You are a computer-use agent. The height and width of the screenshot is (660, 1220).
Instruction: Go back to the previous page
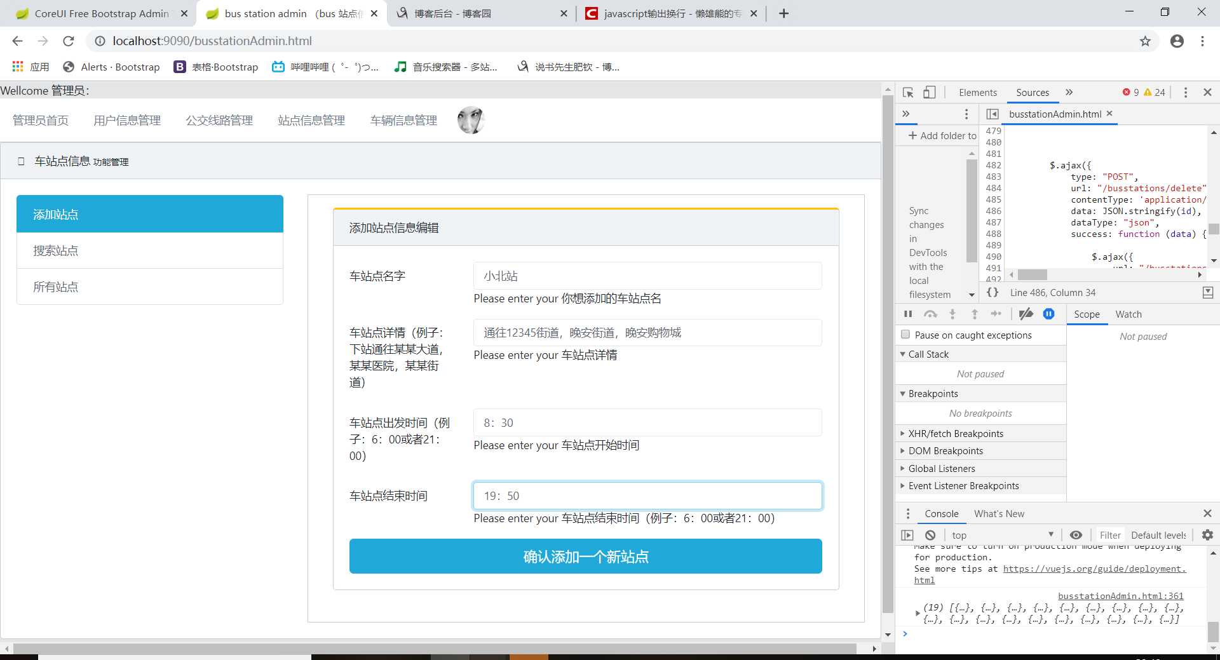click(17, 41)
